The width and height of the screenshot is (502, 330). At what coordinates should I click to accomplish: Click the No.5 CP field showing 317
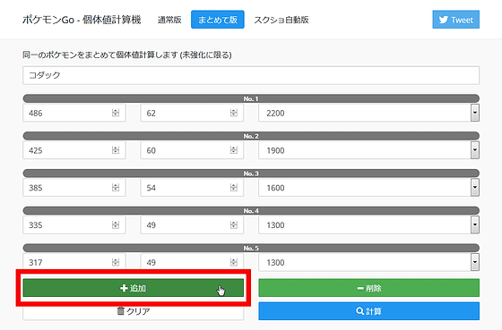click(74, 262)
